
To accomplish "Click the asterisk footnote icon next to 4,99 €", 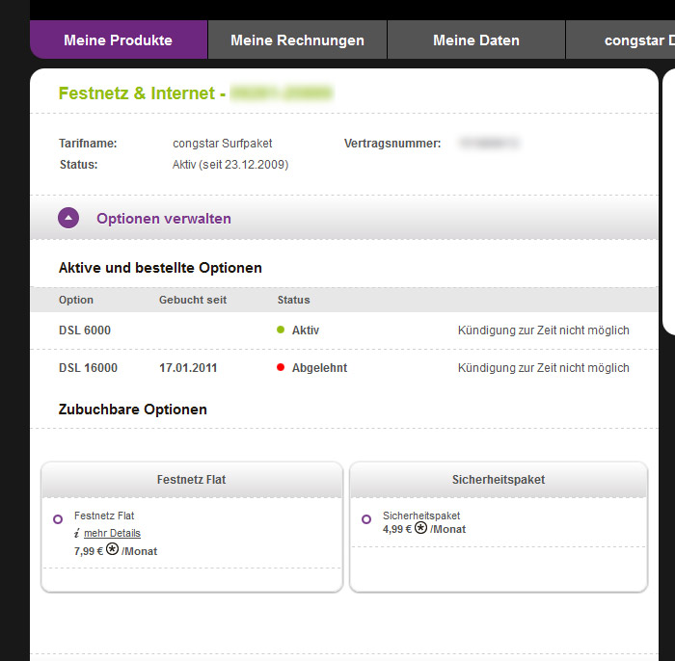I will click(420, 528).
